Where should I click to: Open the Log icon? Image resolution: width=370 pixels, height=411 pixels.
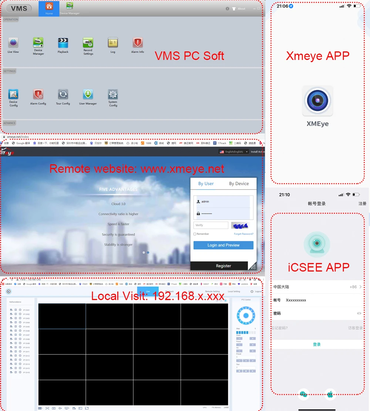(x=113, y=43)
